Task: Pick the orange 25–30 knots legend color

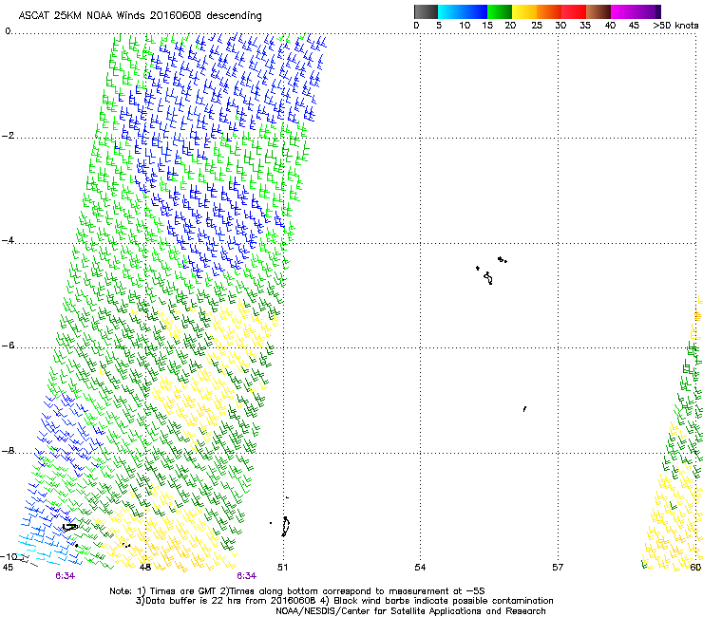Action: [549, 11]
